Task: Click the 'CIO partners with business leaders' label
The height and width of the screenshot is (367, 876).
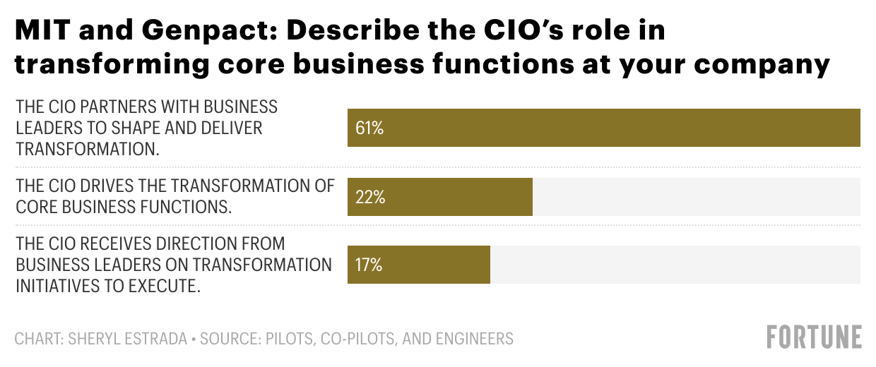Action: [147, 128]
